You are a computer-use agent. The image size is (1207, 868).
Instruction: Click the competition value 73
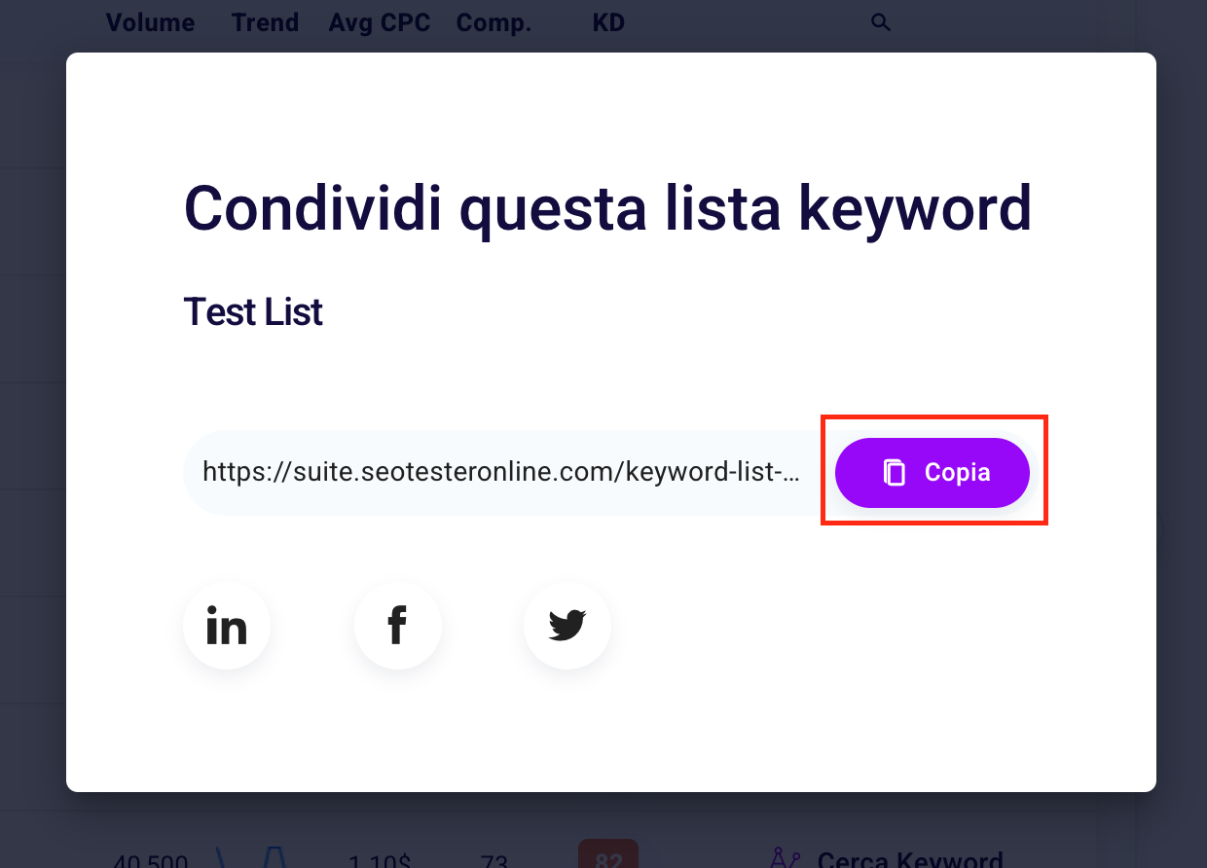[494, 862]
